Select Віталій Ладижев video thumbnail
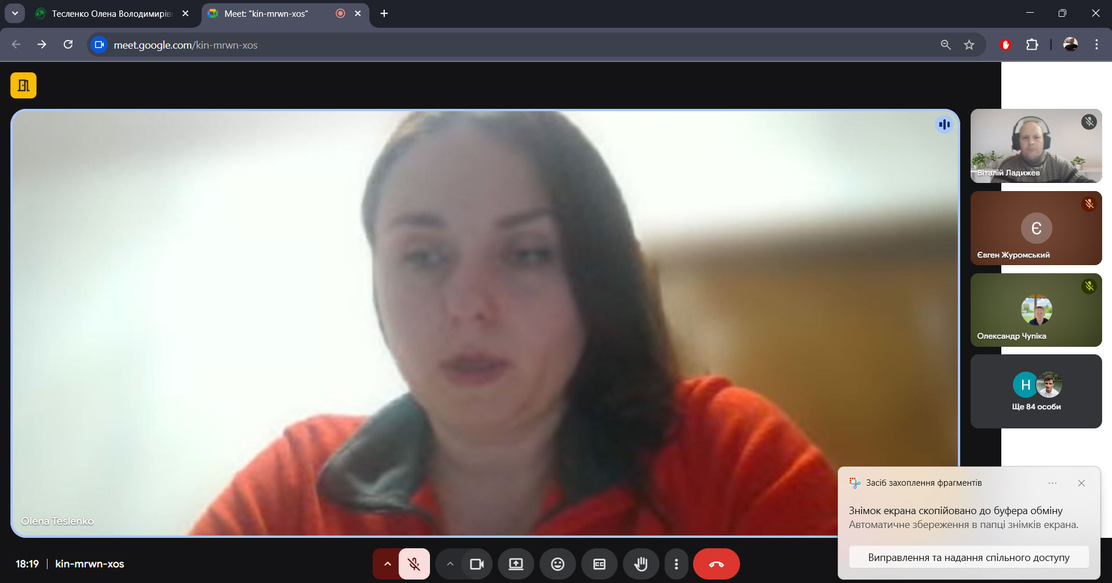 [1036, 146]
